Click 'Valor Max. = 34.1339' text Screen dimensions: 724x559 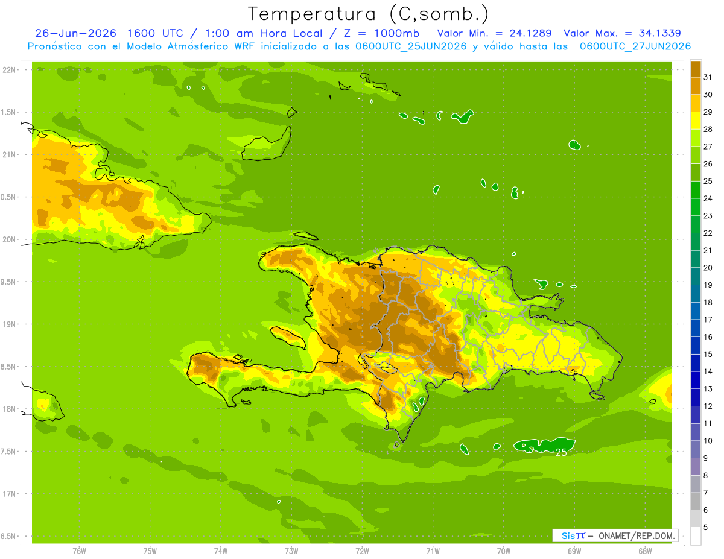[x=622, y=33]
